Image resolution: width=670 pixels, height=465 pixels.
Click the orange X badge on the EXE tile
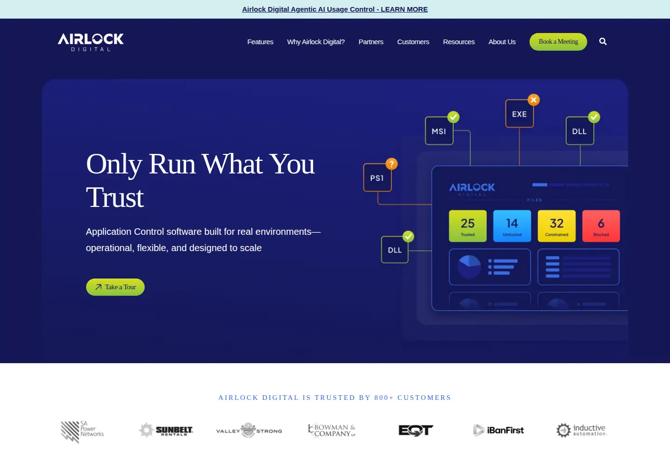click(x=534, y=100)
